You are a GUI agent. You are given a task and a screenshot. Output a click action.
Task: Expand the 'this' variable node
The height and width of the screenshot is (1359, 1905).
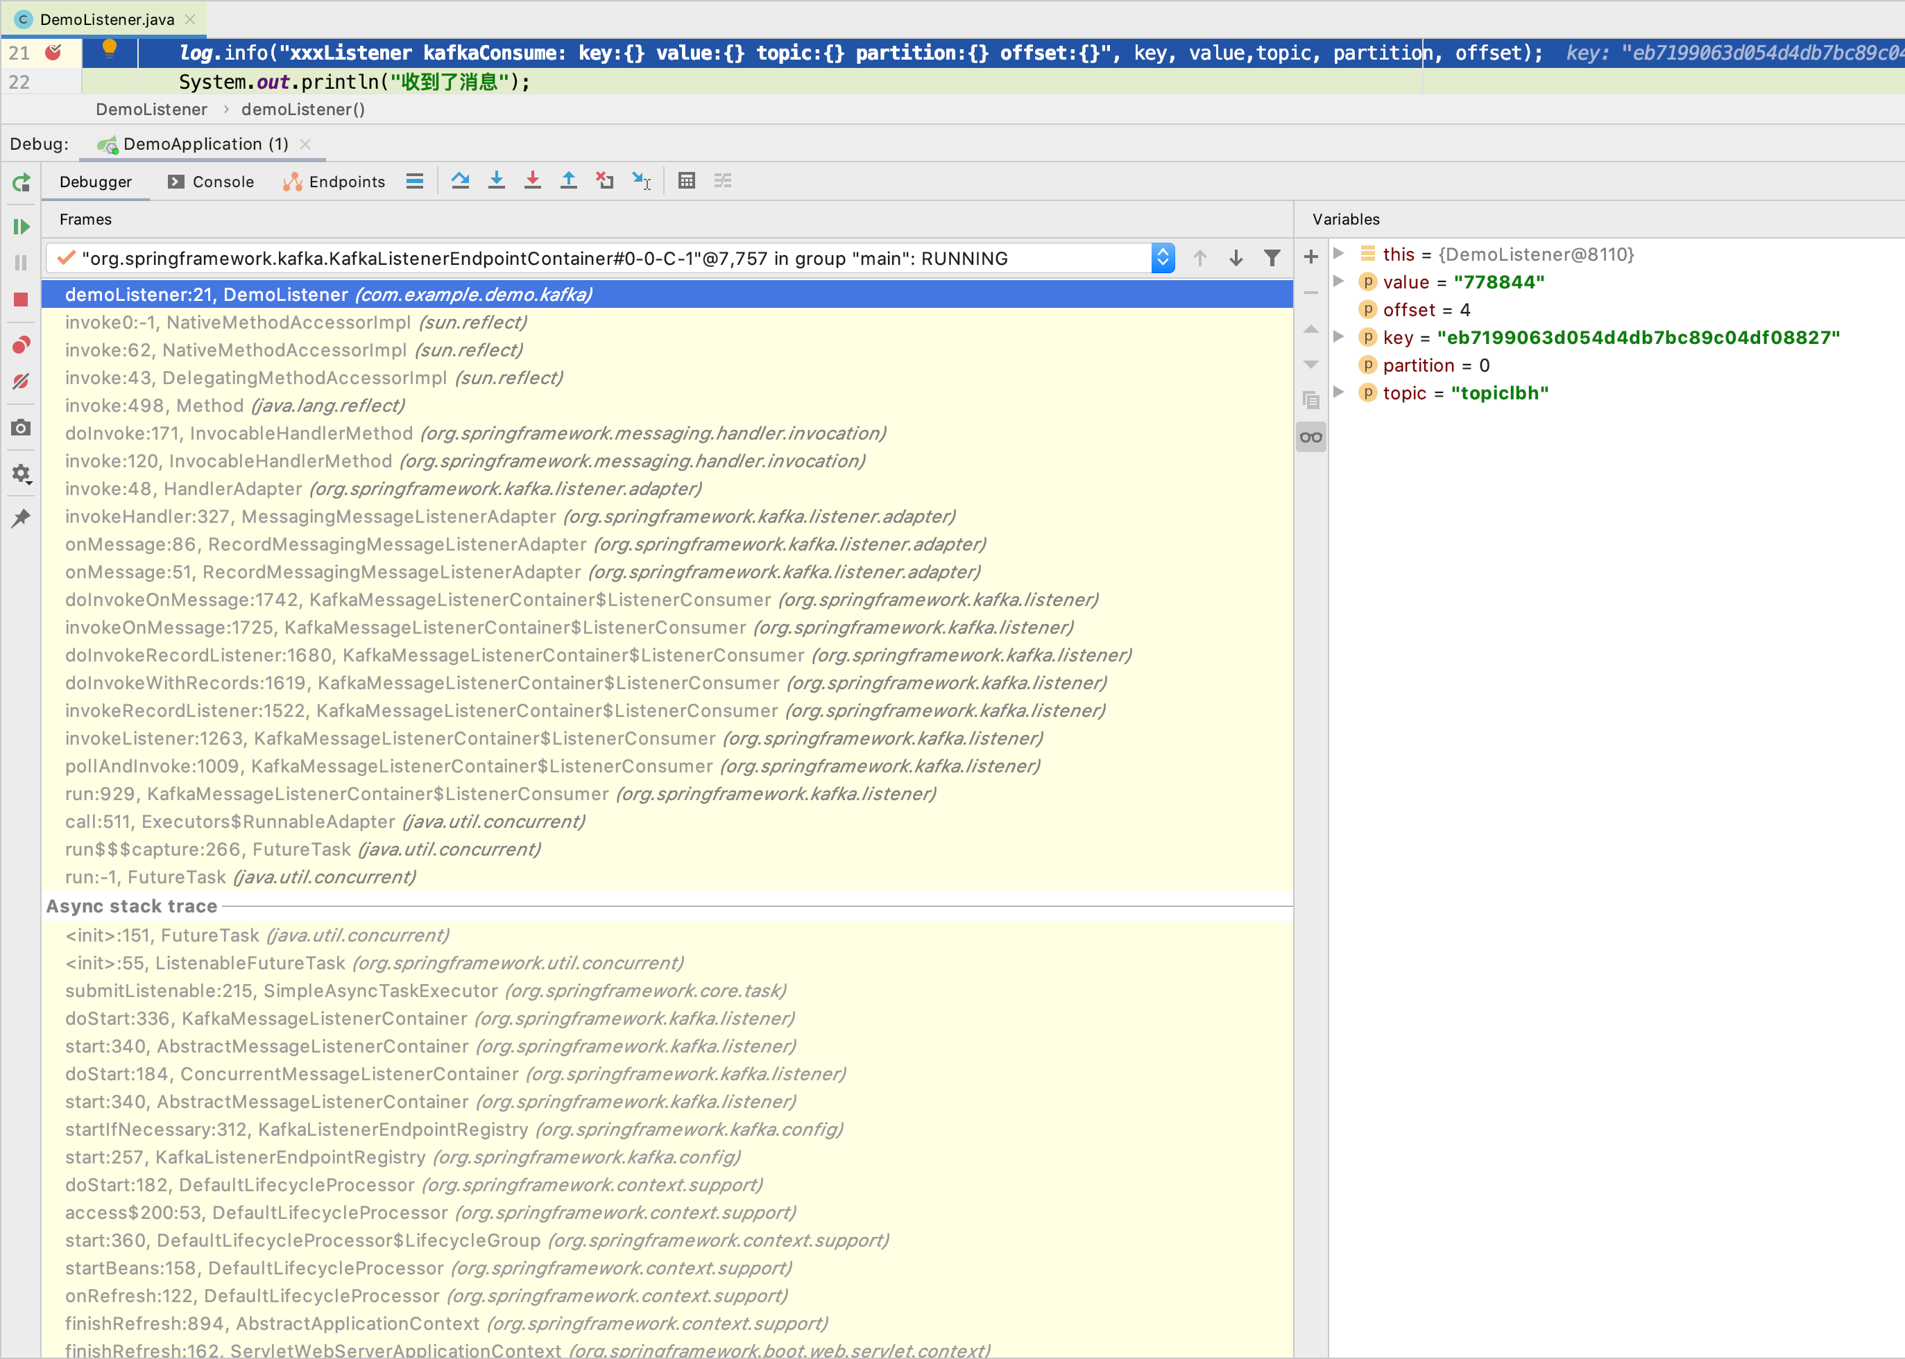click(x=1339, y=254)
